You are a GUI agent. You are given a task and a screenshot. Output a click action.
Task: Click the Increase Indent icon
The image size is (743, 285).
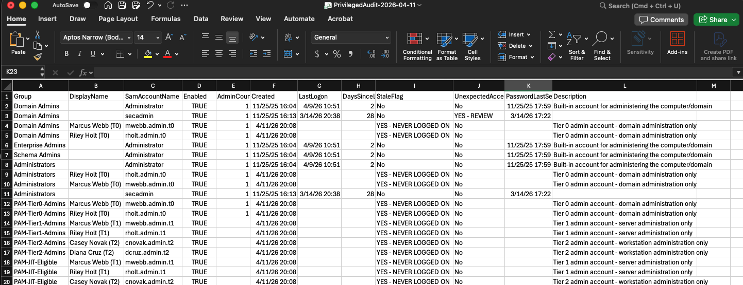267,54
